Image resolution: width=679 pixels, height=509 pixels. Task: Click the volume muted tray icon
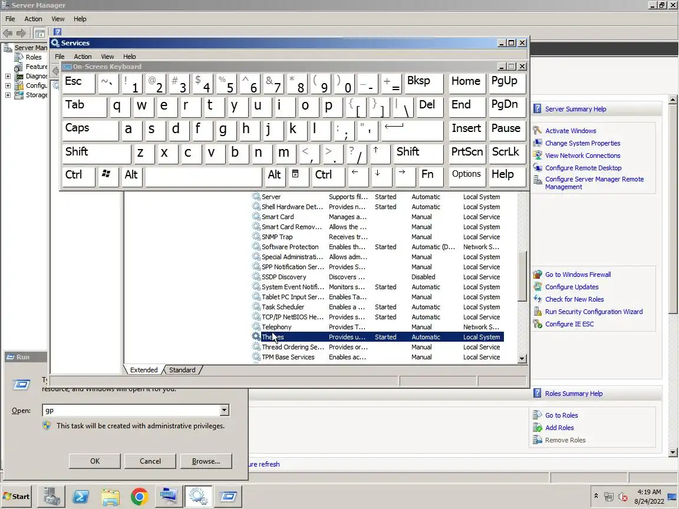(623, 497)
